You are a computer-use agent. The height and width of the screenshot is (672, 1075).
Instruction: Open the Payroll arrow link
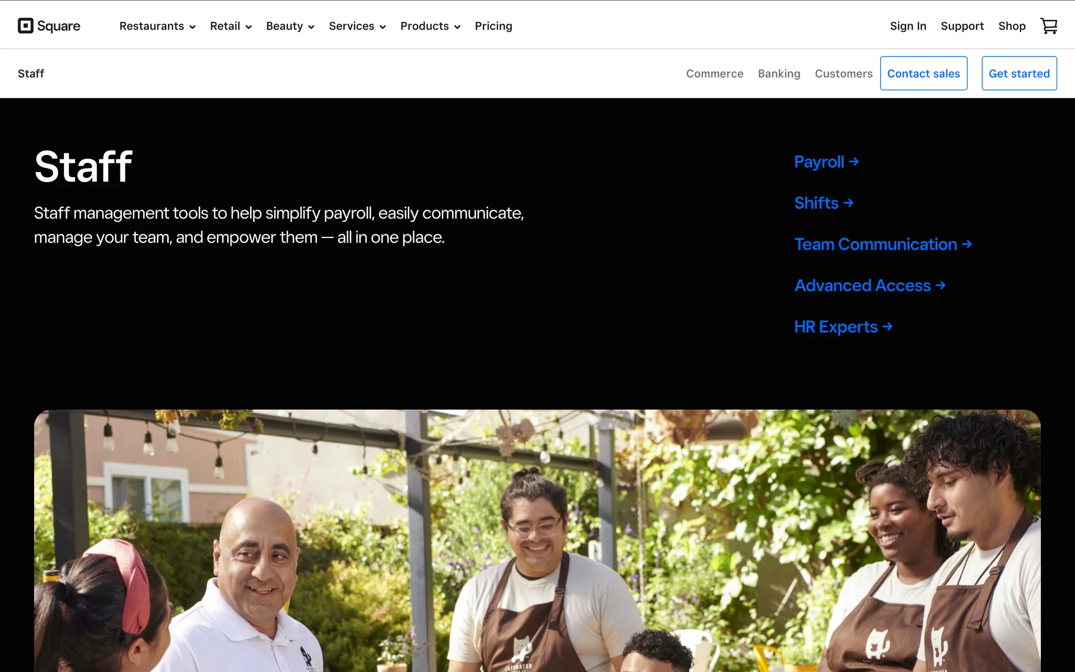(826, 162)
